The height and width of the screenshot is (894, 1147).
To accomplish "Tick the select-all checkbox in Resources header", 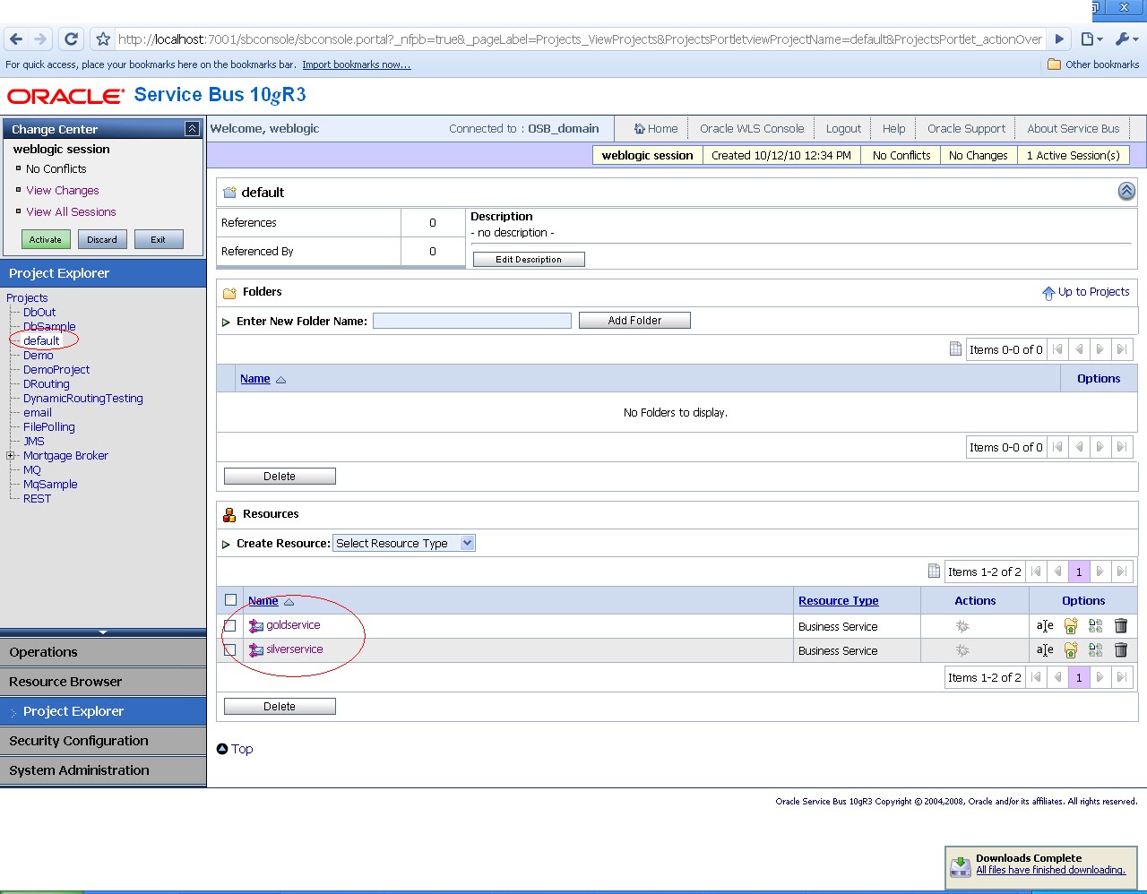I will click(230, 600).
